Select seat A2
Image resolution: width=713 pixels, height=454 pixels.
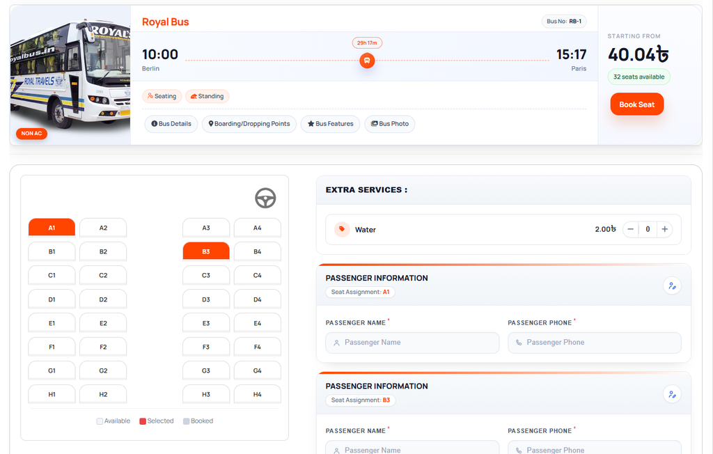point(103,228)
